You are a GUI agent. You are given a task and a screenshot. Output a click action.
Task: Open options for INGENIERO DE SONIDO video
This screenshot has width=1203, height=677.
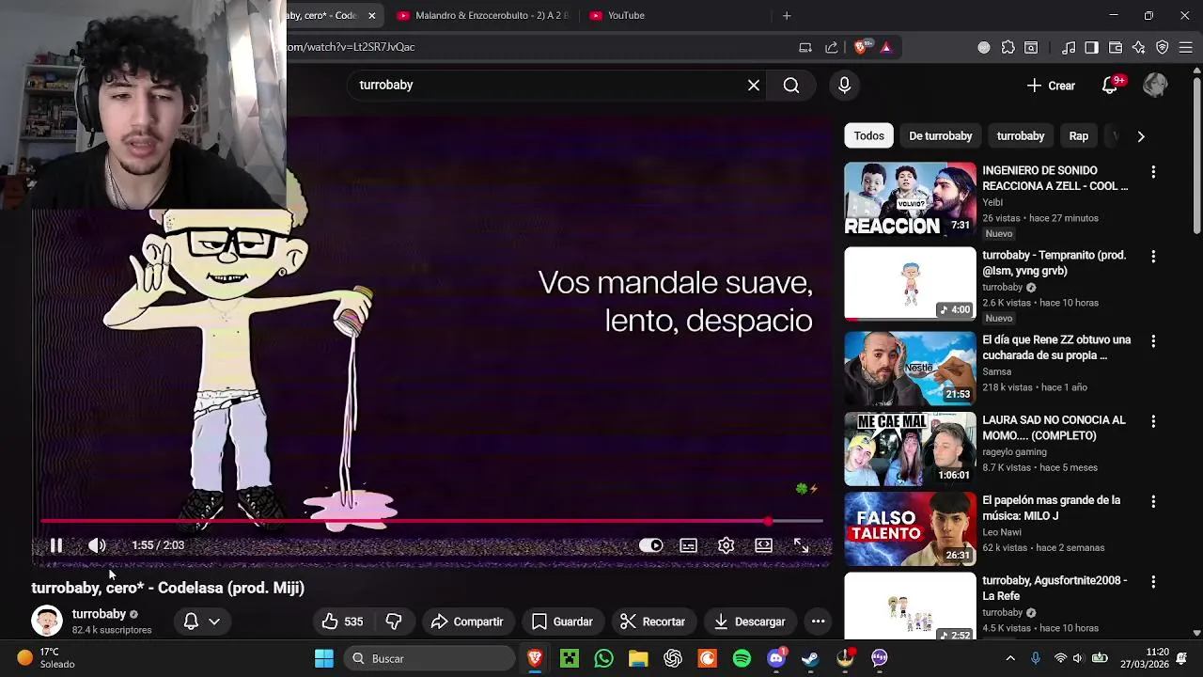(x=1153, y=172)
